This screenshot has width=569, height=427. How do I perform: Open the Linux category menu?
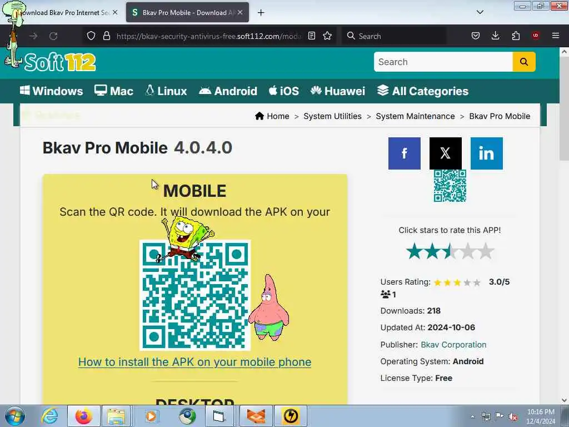click(x=166, y=91)
